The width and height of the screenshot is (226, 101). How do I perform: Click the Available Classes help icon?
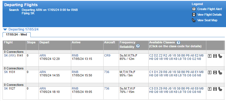(x=178, y=43)
